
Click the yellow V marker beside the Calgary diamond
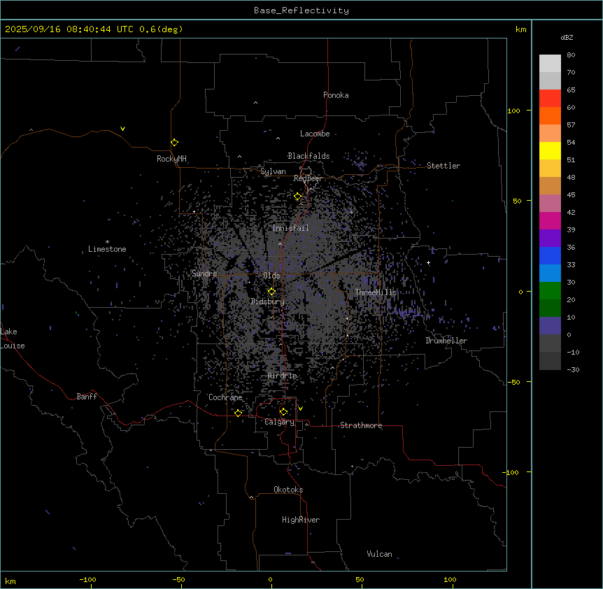[x=300, y=409]
